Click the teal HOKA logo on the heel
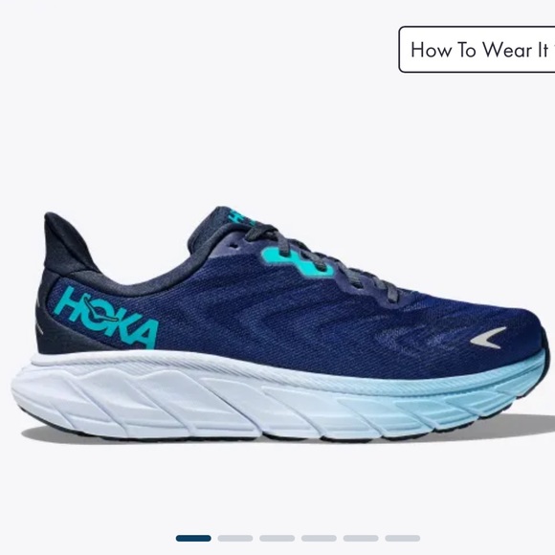This screenshot has height=555, width=555. [107, 317]
